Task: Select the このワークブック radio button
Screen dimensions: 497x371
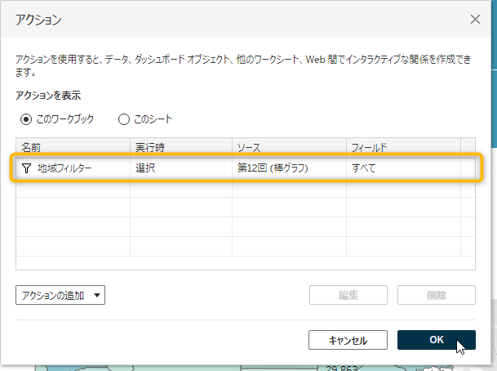Action: tap(26, 119)
